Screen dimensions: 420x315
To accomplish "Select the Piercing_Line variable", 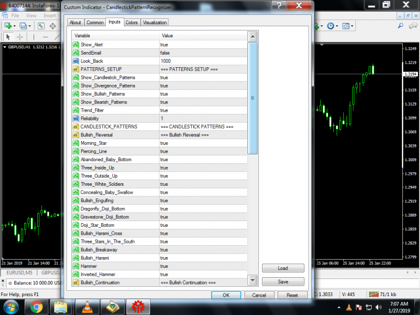I will pos(94,151).
